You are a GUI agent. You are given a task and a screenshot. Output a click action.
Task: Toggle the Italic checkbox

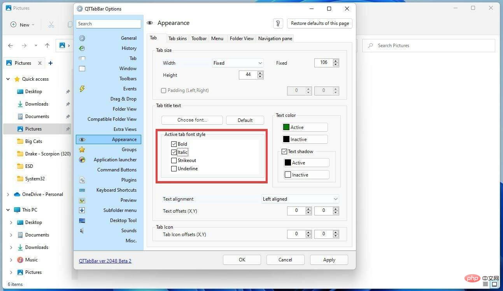(174, 152)
